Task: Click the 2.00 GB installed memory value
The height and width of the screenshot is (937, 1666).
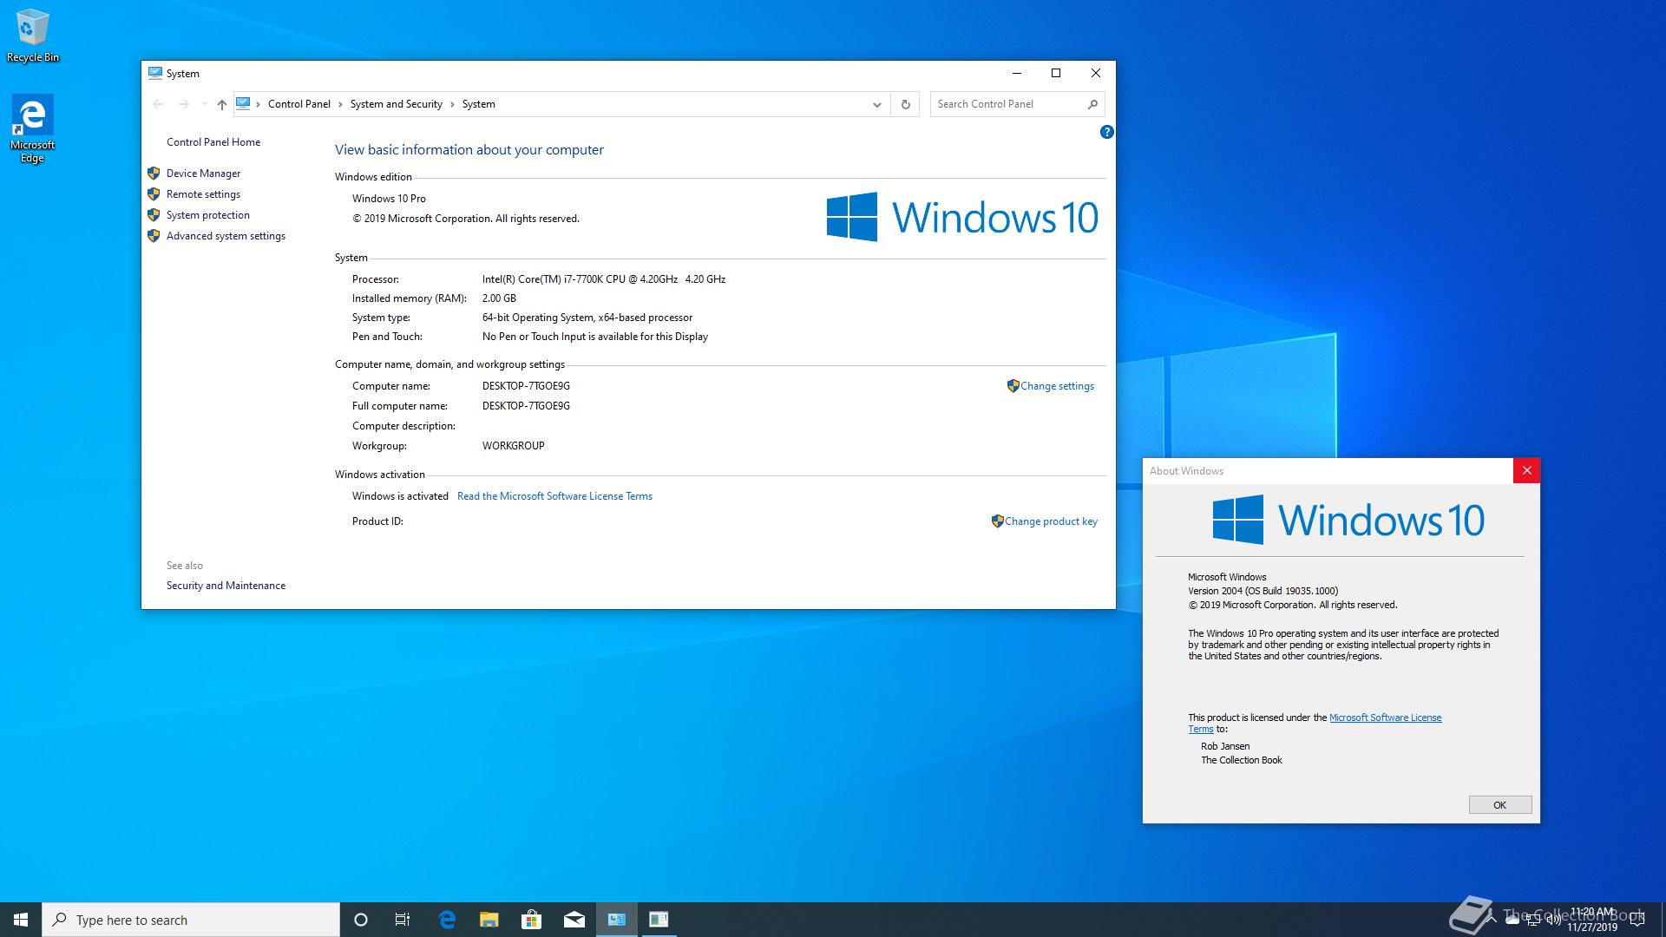Action: [499, 298]
